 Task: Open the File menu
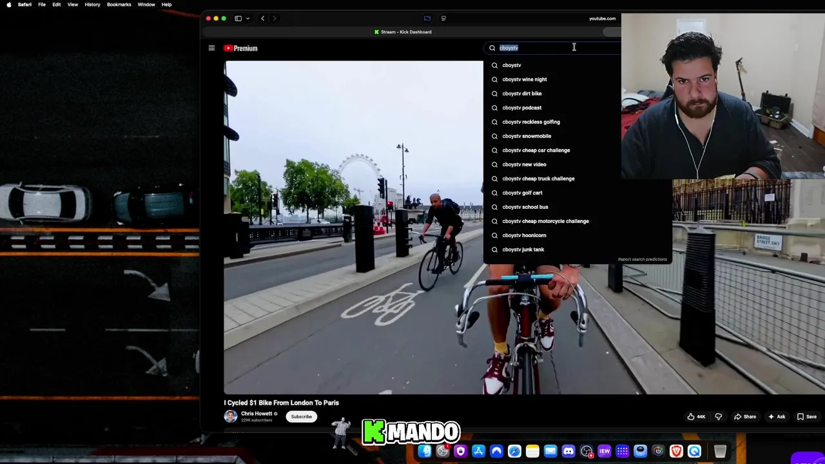42,5
